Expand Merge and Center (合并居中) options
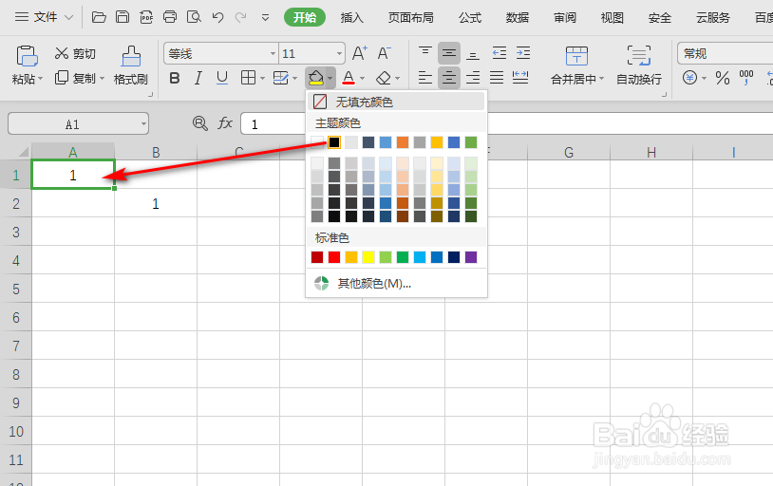Viewport: 773px width, 486px height. 601,79
